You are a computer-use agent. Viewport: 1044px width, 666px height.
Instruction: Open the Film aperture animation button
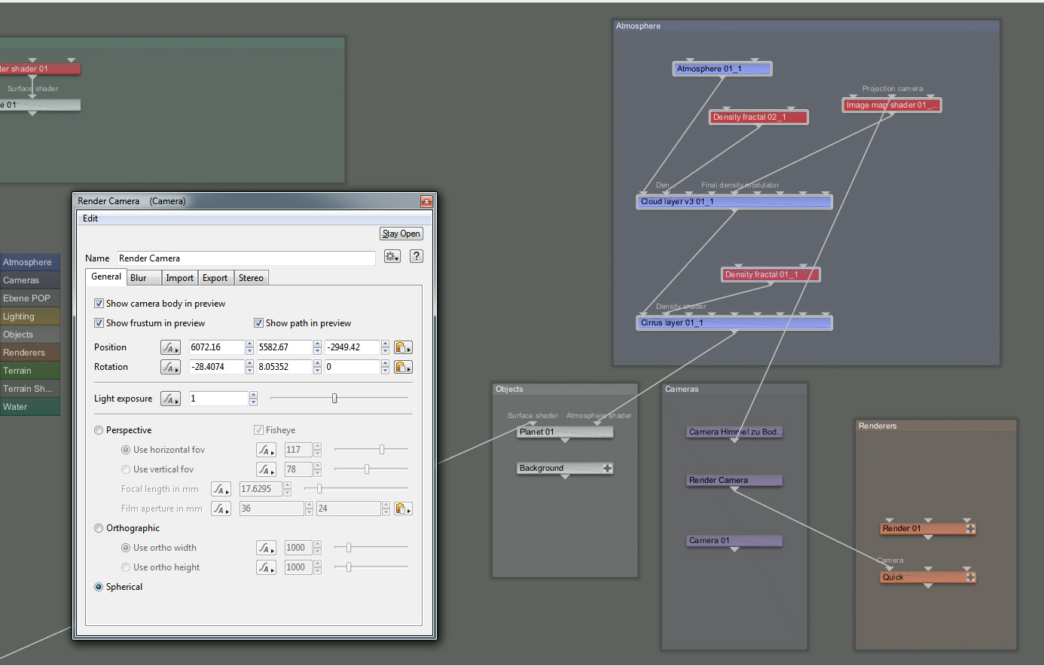(x=221, y=509)
